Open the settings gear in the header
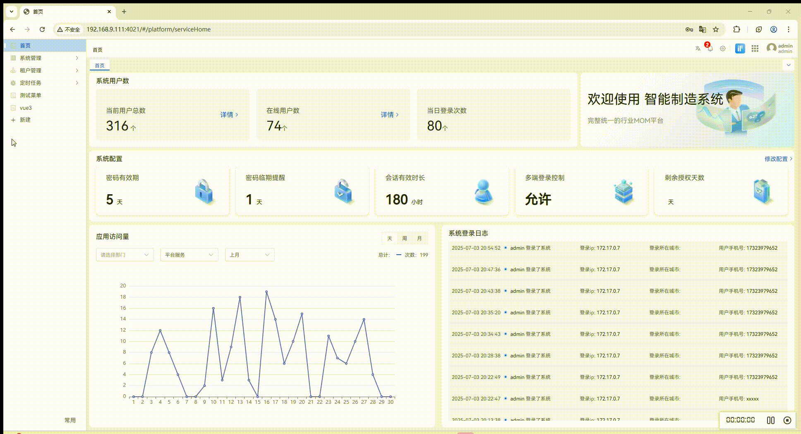This screenshot has width=801, height=434. pos(723,48)
